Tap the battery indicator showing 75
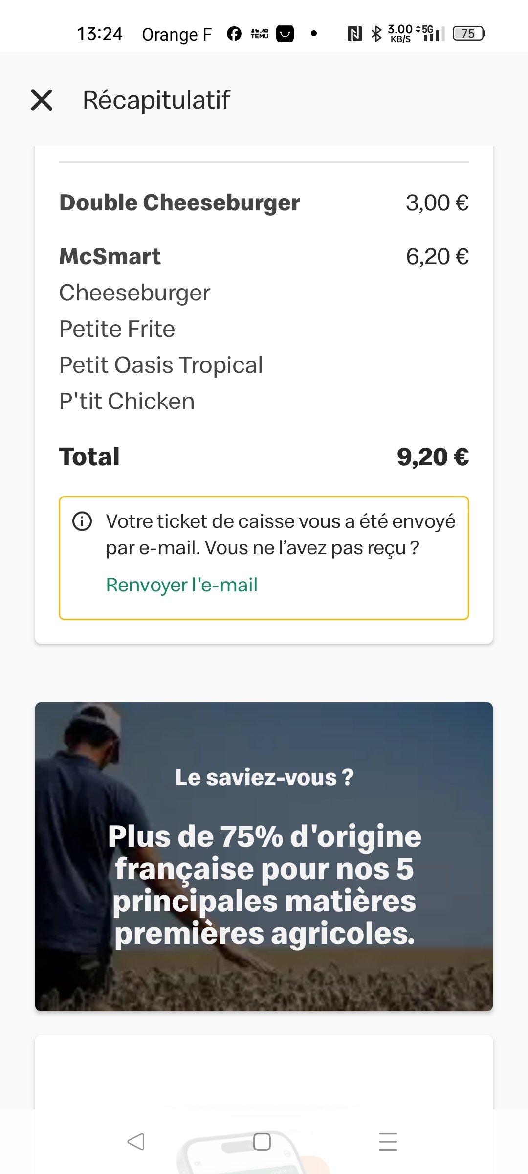This screenshot has height=1174, width=528. [468, 33]
